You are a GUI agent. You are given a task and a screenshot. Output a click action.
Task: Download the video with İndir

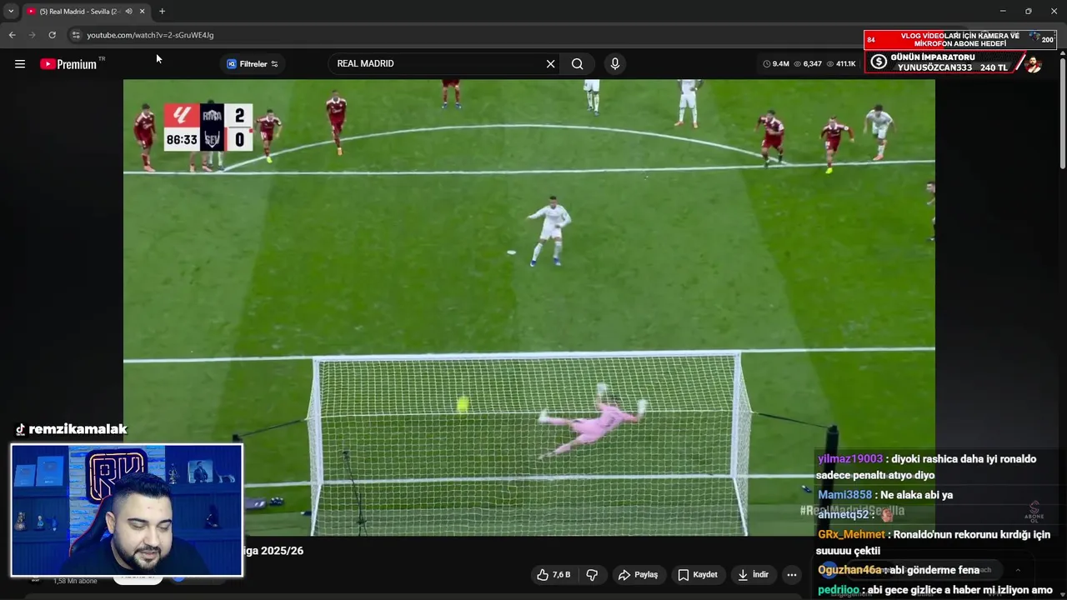(x=753, y=575)
